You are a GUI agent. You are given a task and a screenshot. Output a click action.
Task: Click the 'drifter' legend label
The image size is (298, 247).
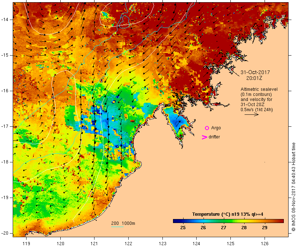pyautogui.click(x=214, y=137)
